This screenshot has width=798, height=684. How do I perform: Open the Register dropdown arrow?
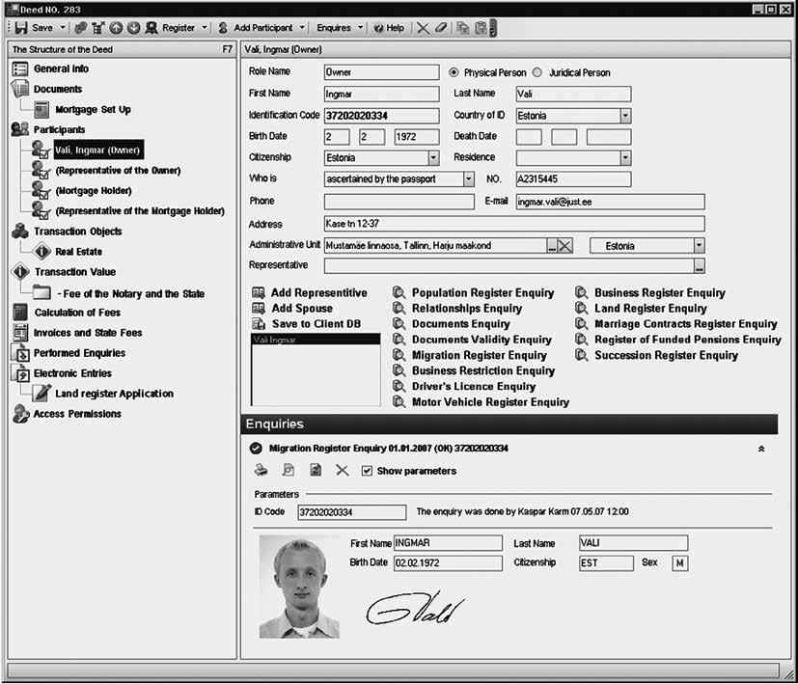coord(205,27)
